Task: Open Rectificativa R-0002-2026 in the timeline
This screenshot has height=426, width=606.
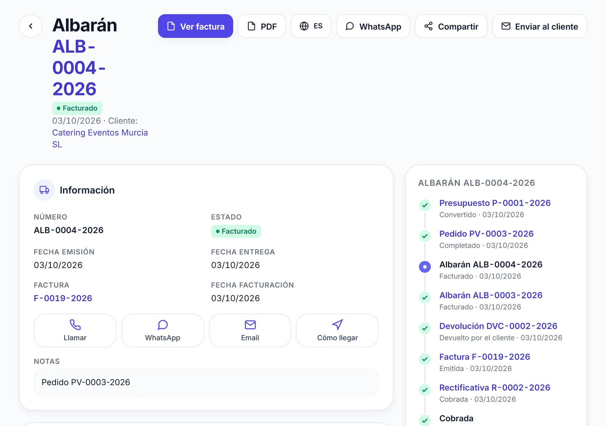Action: [x=495, y=388]
